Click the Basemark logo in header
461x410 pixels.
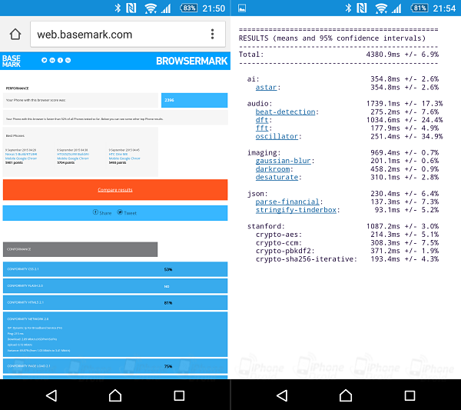point(12,61)
